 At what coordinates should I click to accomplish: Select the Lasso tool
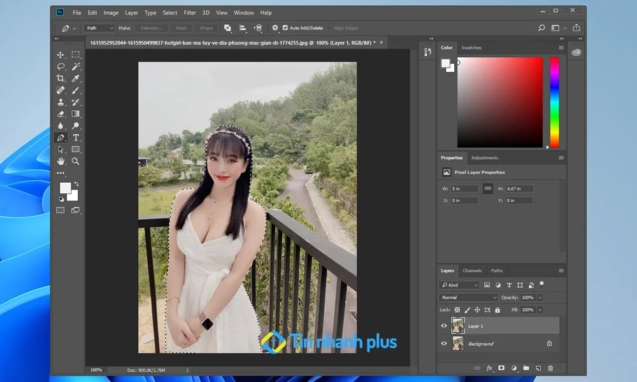pyautogui.click(x=61, y=66)
